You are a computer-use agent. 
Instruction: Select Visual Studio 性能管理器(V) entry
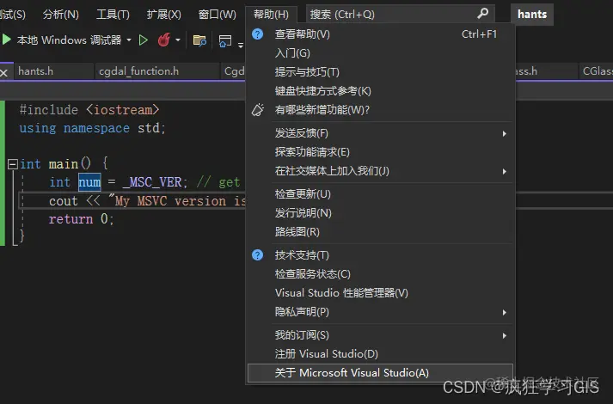pyautogui.click(x=380, y=293)
